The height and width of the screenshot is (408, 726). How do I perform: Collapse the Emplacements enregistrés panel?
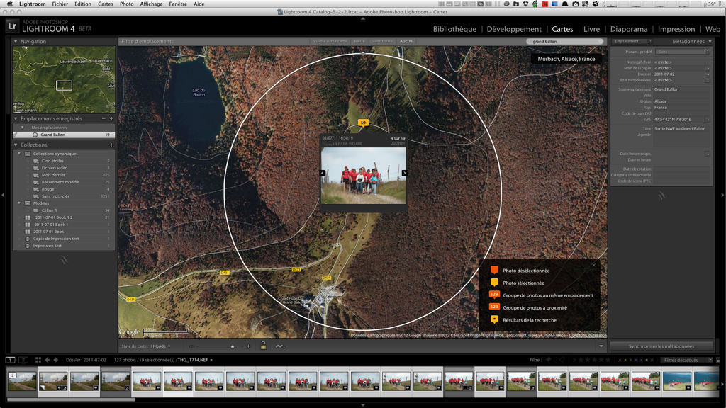coord(16,119)
